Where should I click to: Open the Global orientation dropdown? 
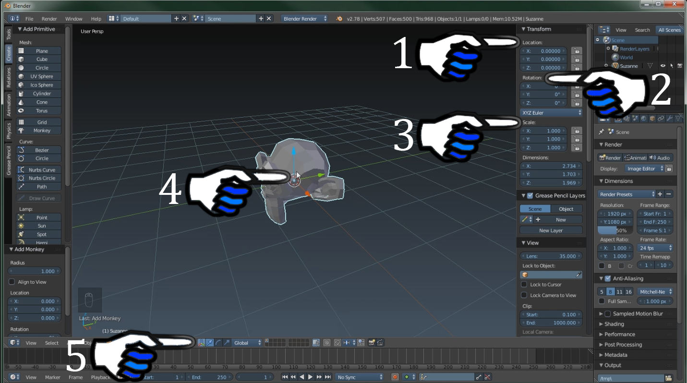pyautogui.click(x=248, y=343)
